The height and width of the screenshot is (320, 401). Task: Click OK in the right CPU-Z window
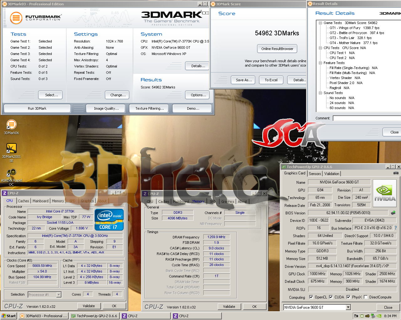(x=254, y=307)
